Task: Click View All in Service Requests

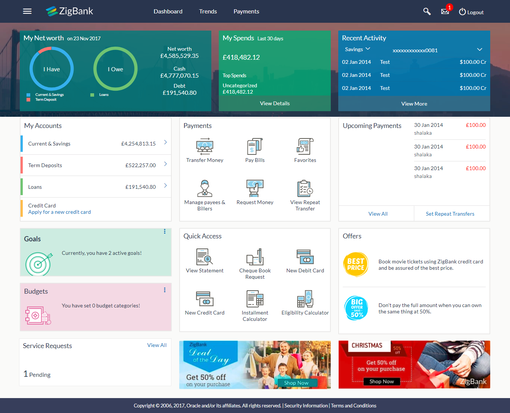Action: (x=157, y=345)
